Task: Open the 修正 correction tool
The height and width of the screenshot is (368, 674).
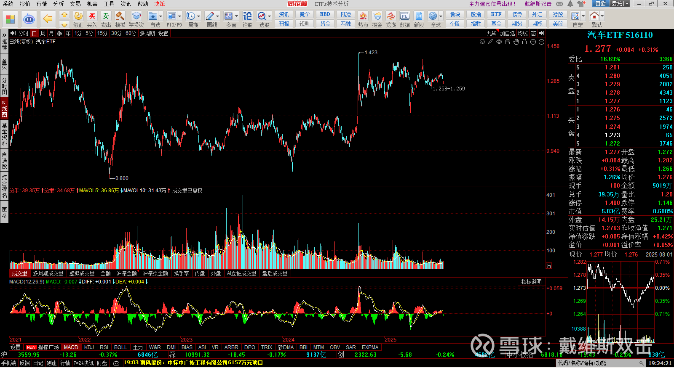Action: (78, 19)
